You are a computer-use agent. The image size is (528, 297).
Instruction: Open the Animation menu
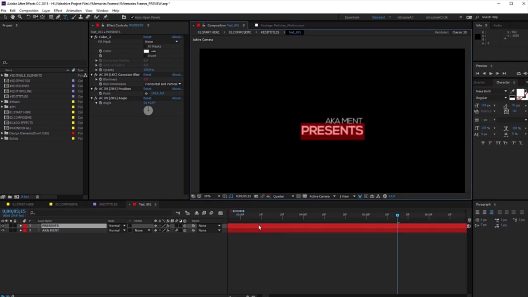74,10
